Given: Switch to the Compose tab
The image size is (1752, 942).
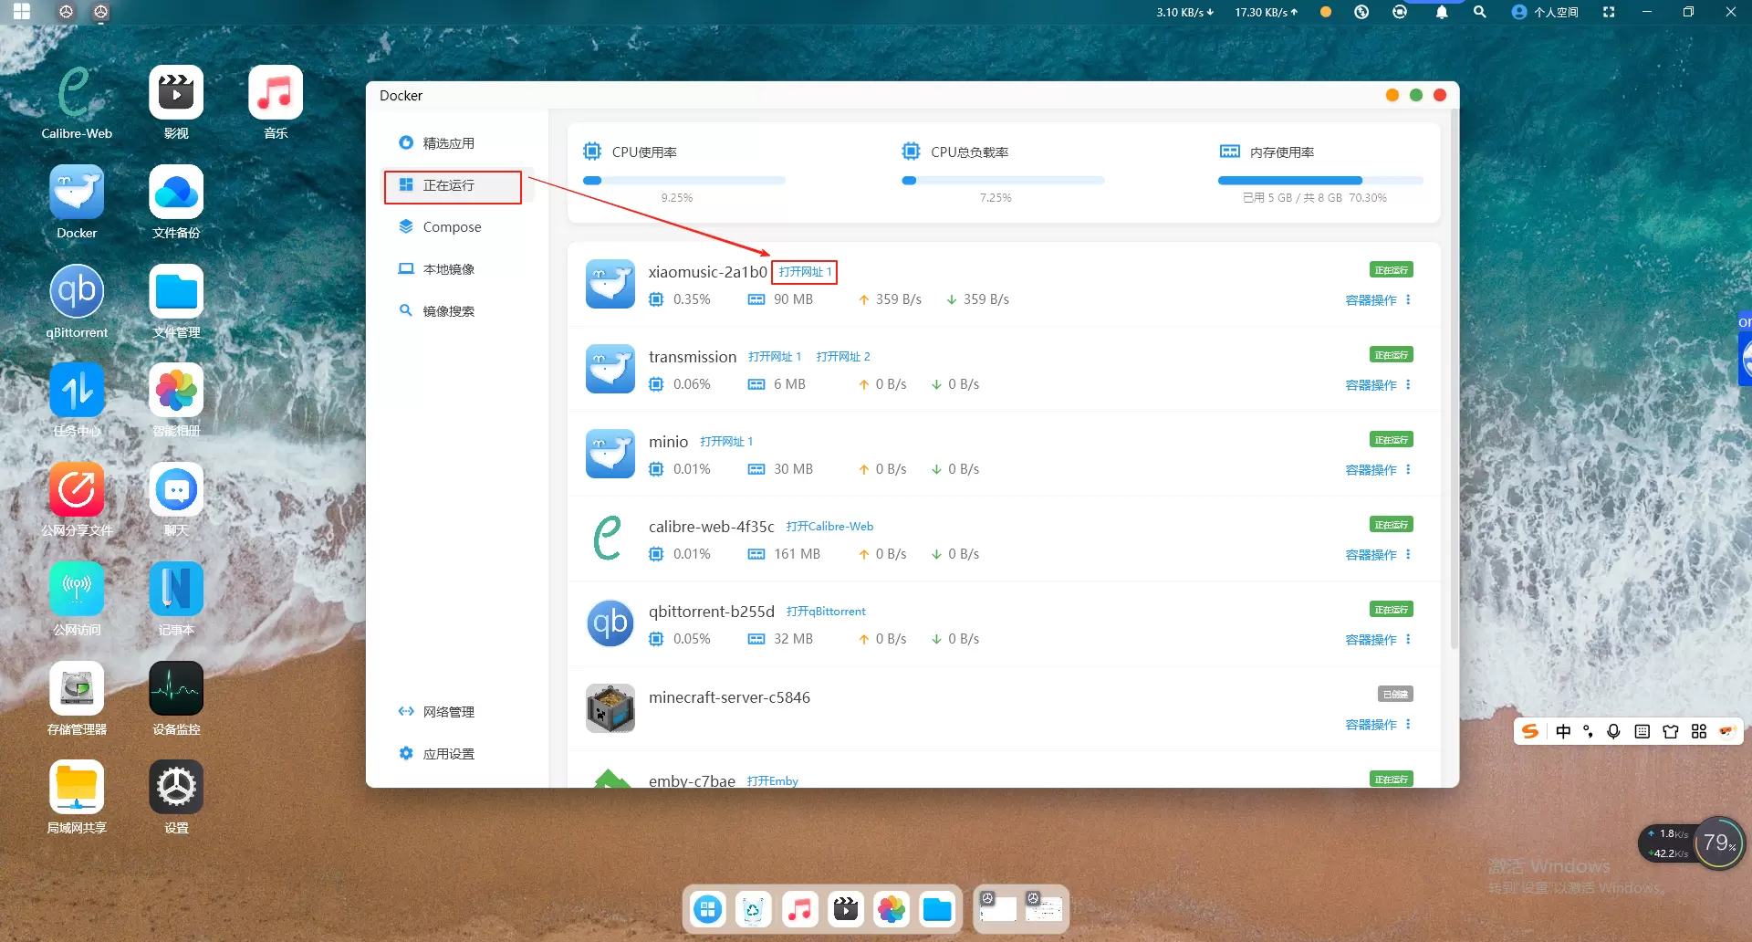Looking at the screenshot, I should coord(452,227).
